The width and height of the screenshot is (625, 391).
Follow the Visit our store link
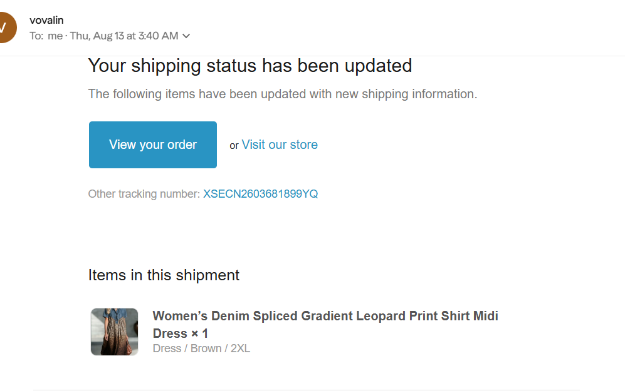tap(280, 145)
